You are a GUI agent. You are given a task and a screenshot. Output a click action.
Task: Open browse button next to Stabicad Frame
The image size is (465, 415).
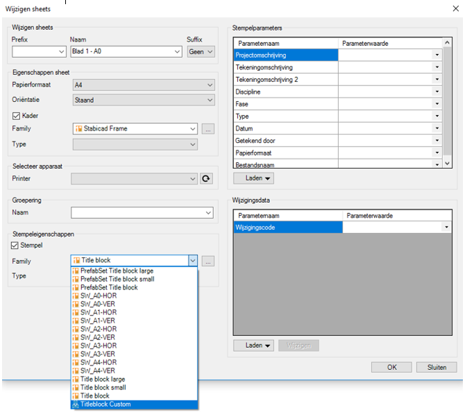point(208,129)
